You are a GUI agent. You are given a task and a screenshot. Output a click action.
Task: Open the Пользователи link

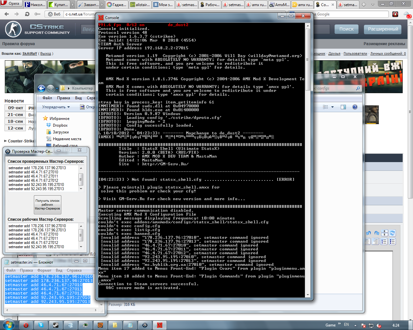click(355, 53)
